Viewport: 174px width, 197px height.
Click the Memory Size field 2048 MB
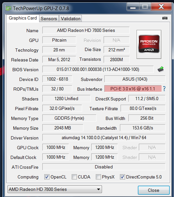pyautogui.click(x=63, y=128)
